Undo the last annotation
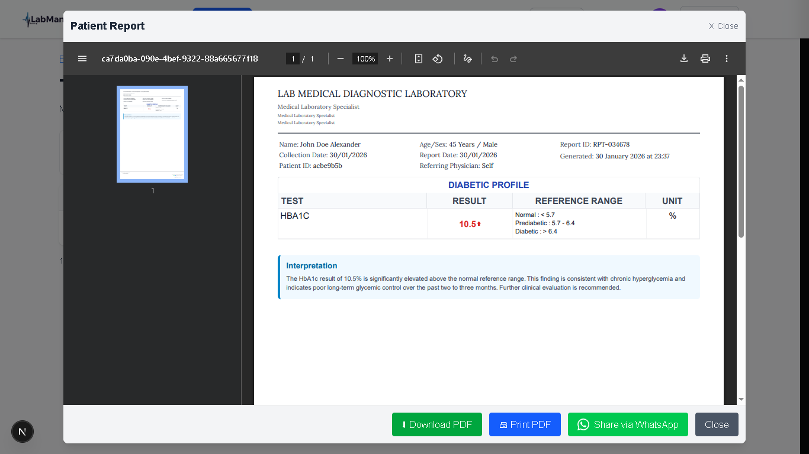This screenshot has width=809, height=454. [x=495, y=59]
